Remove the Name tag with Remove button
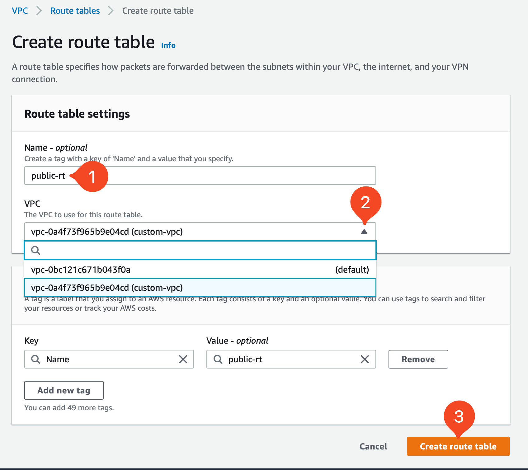528x470 pixels. [x=418, y=359]
